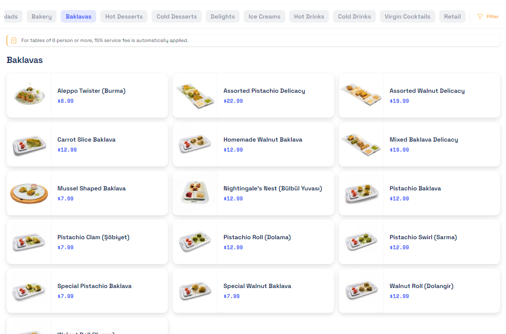Click the Carrot Slice Baklava image
Viewport: 506px width, 334px height.
coord(29,144)
